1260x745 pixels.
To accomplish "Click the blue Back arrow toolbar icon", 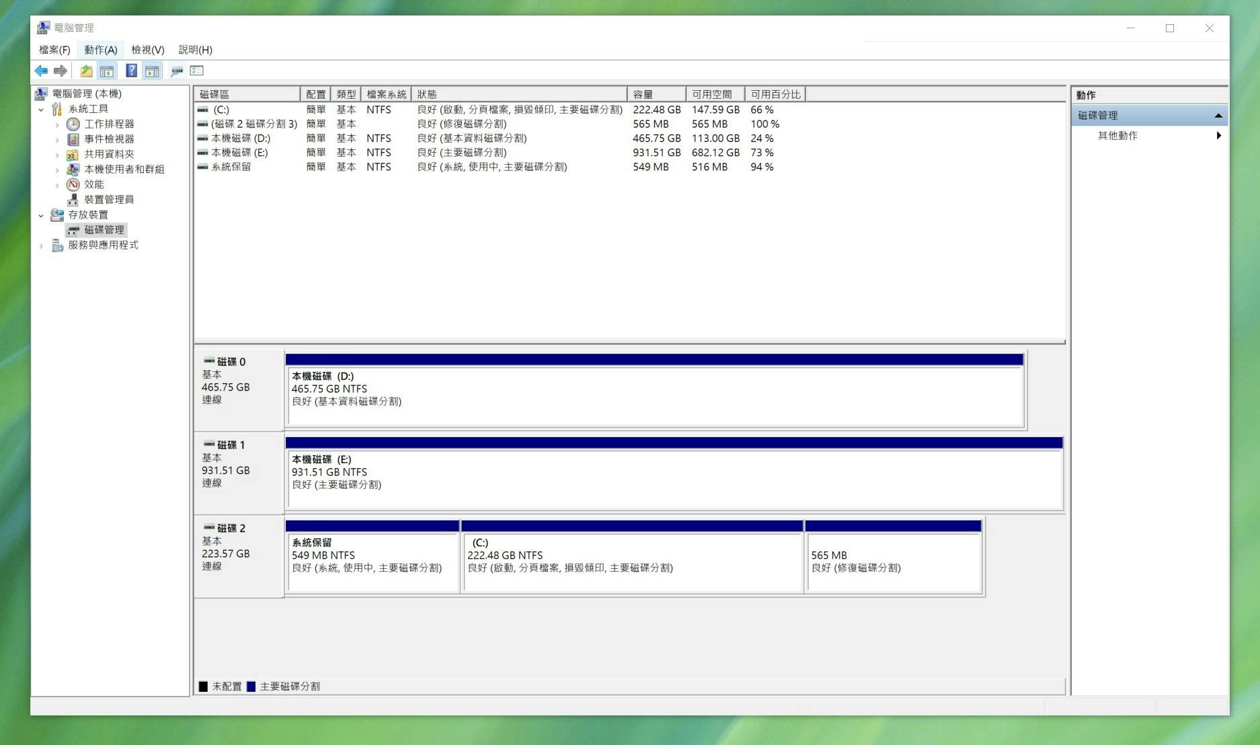I will [x=41, y=71].
